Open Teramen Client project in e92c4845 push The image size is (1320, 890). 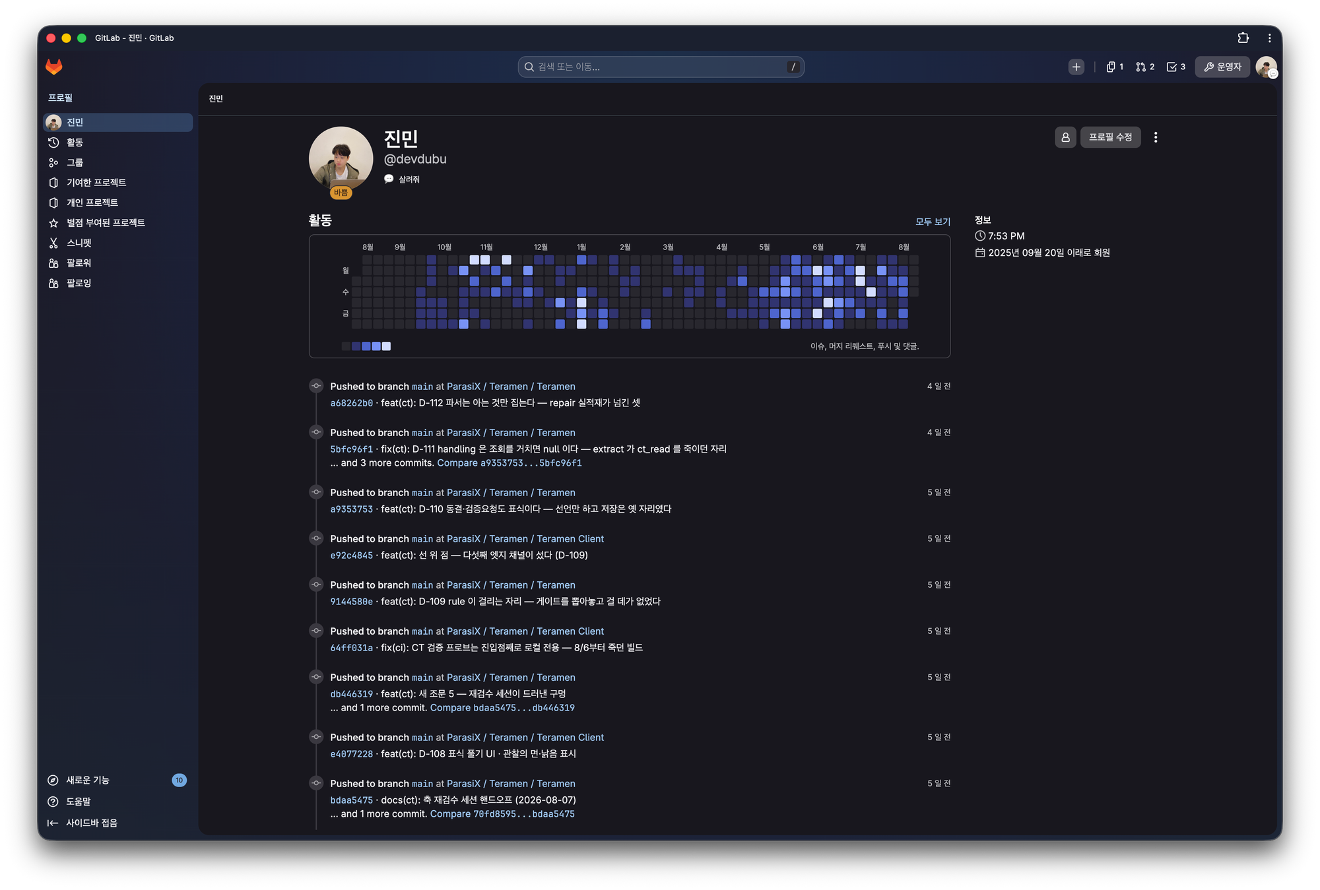pos(570,539)
